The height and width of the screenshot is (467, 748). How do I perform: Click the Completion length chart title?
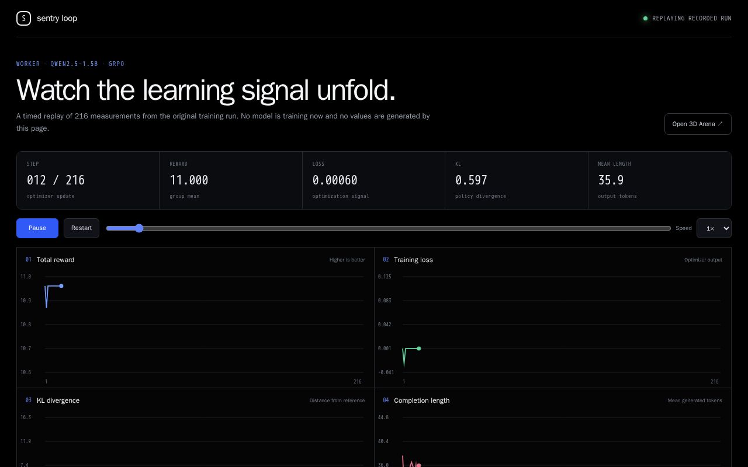tap(422, 400)
